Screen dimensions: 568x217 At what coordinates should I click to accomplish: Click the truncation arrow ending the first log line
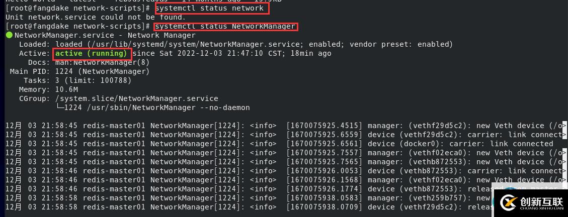563,126
